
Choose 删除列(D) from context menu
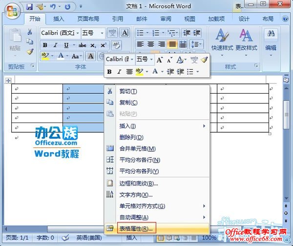coord(157,137)
